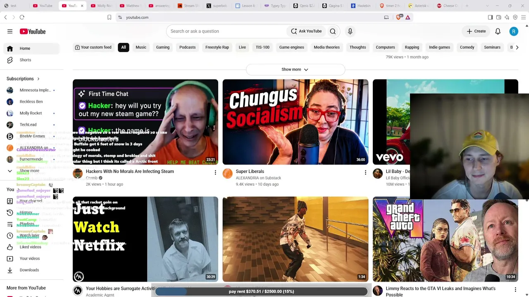This screenshot has height=297, width=529.
Task: Select the Live filter chip
Action: click(242, 47)
